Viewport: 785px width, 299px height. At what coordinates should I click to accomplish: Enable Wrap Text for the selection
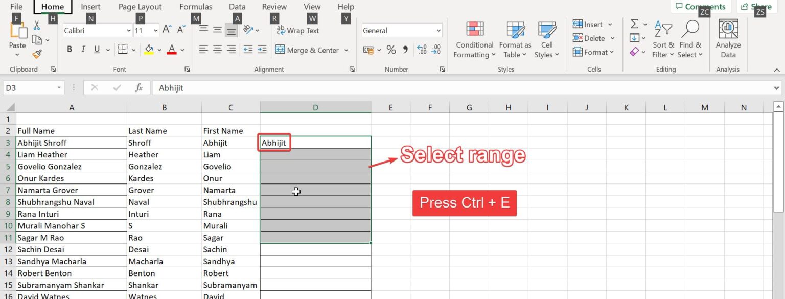point(297,31)
